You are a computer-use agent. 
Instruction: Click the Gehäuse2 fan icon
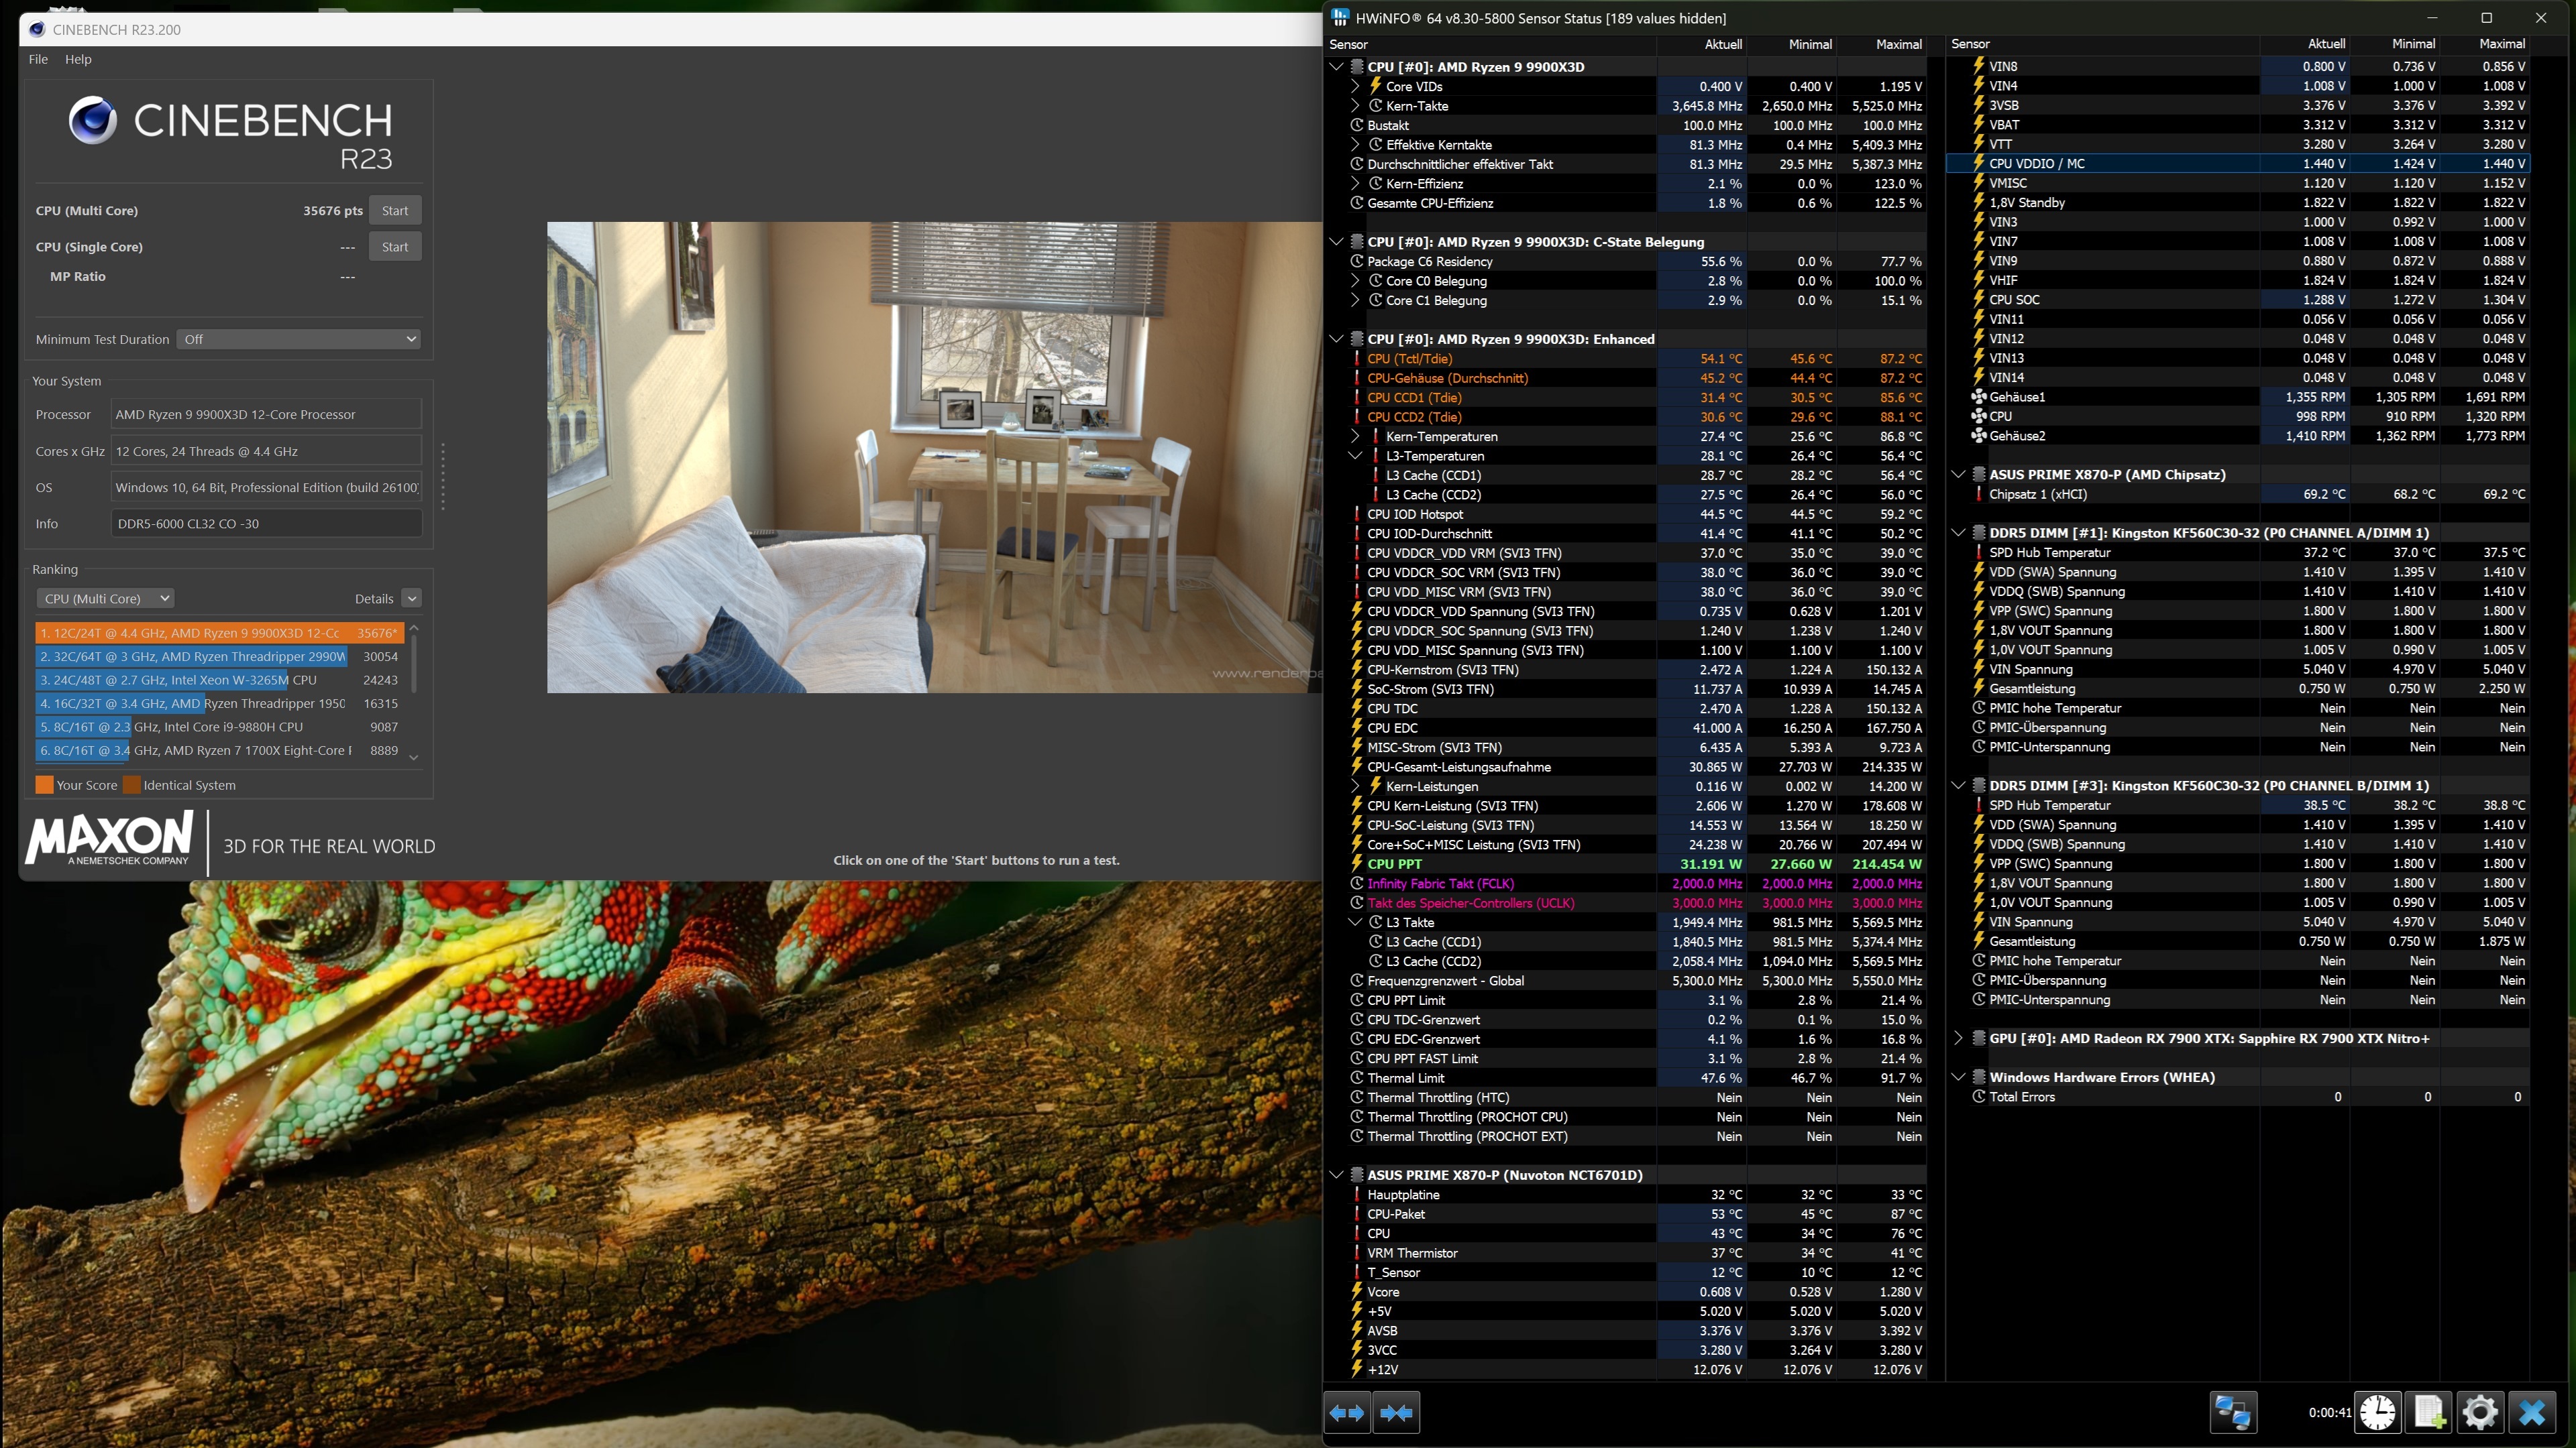pyautogui.click(x=1978, y=436)
